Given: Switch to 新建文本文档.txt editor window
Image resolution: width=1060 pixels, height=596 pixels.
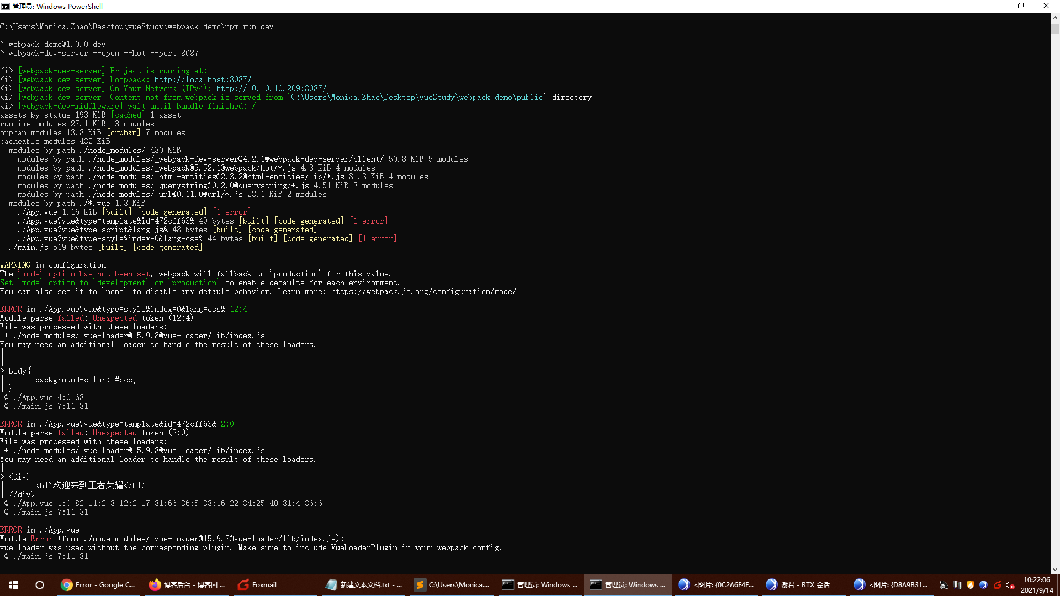Looking at the screenshot, I should (x=364, y=585).
